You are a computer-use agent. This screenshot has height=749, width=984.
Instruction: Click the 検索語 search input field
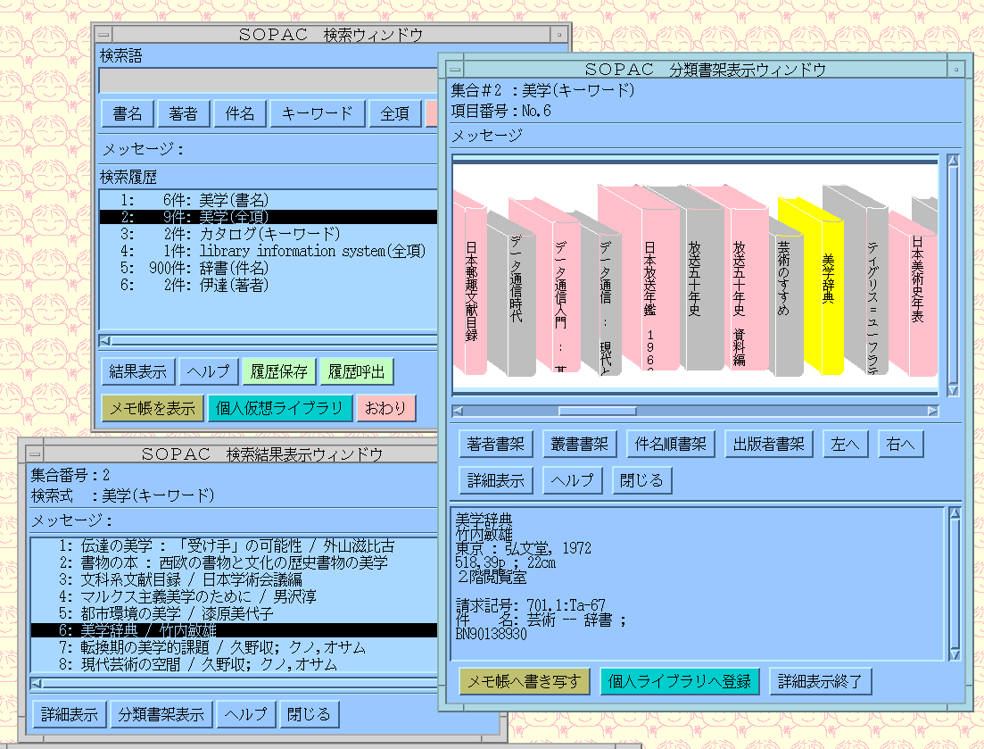[268, 81]
